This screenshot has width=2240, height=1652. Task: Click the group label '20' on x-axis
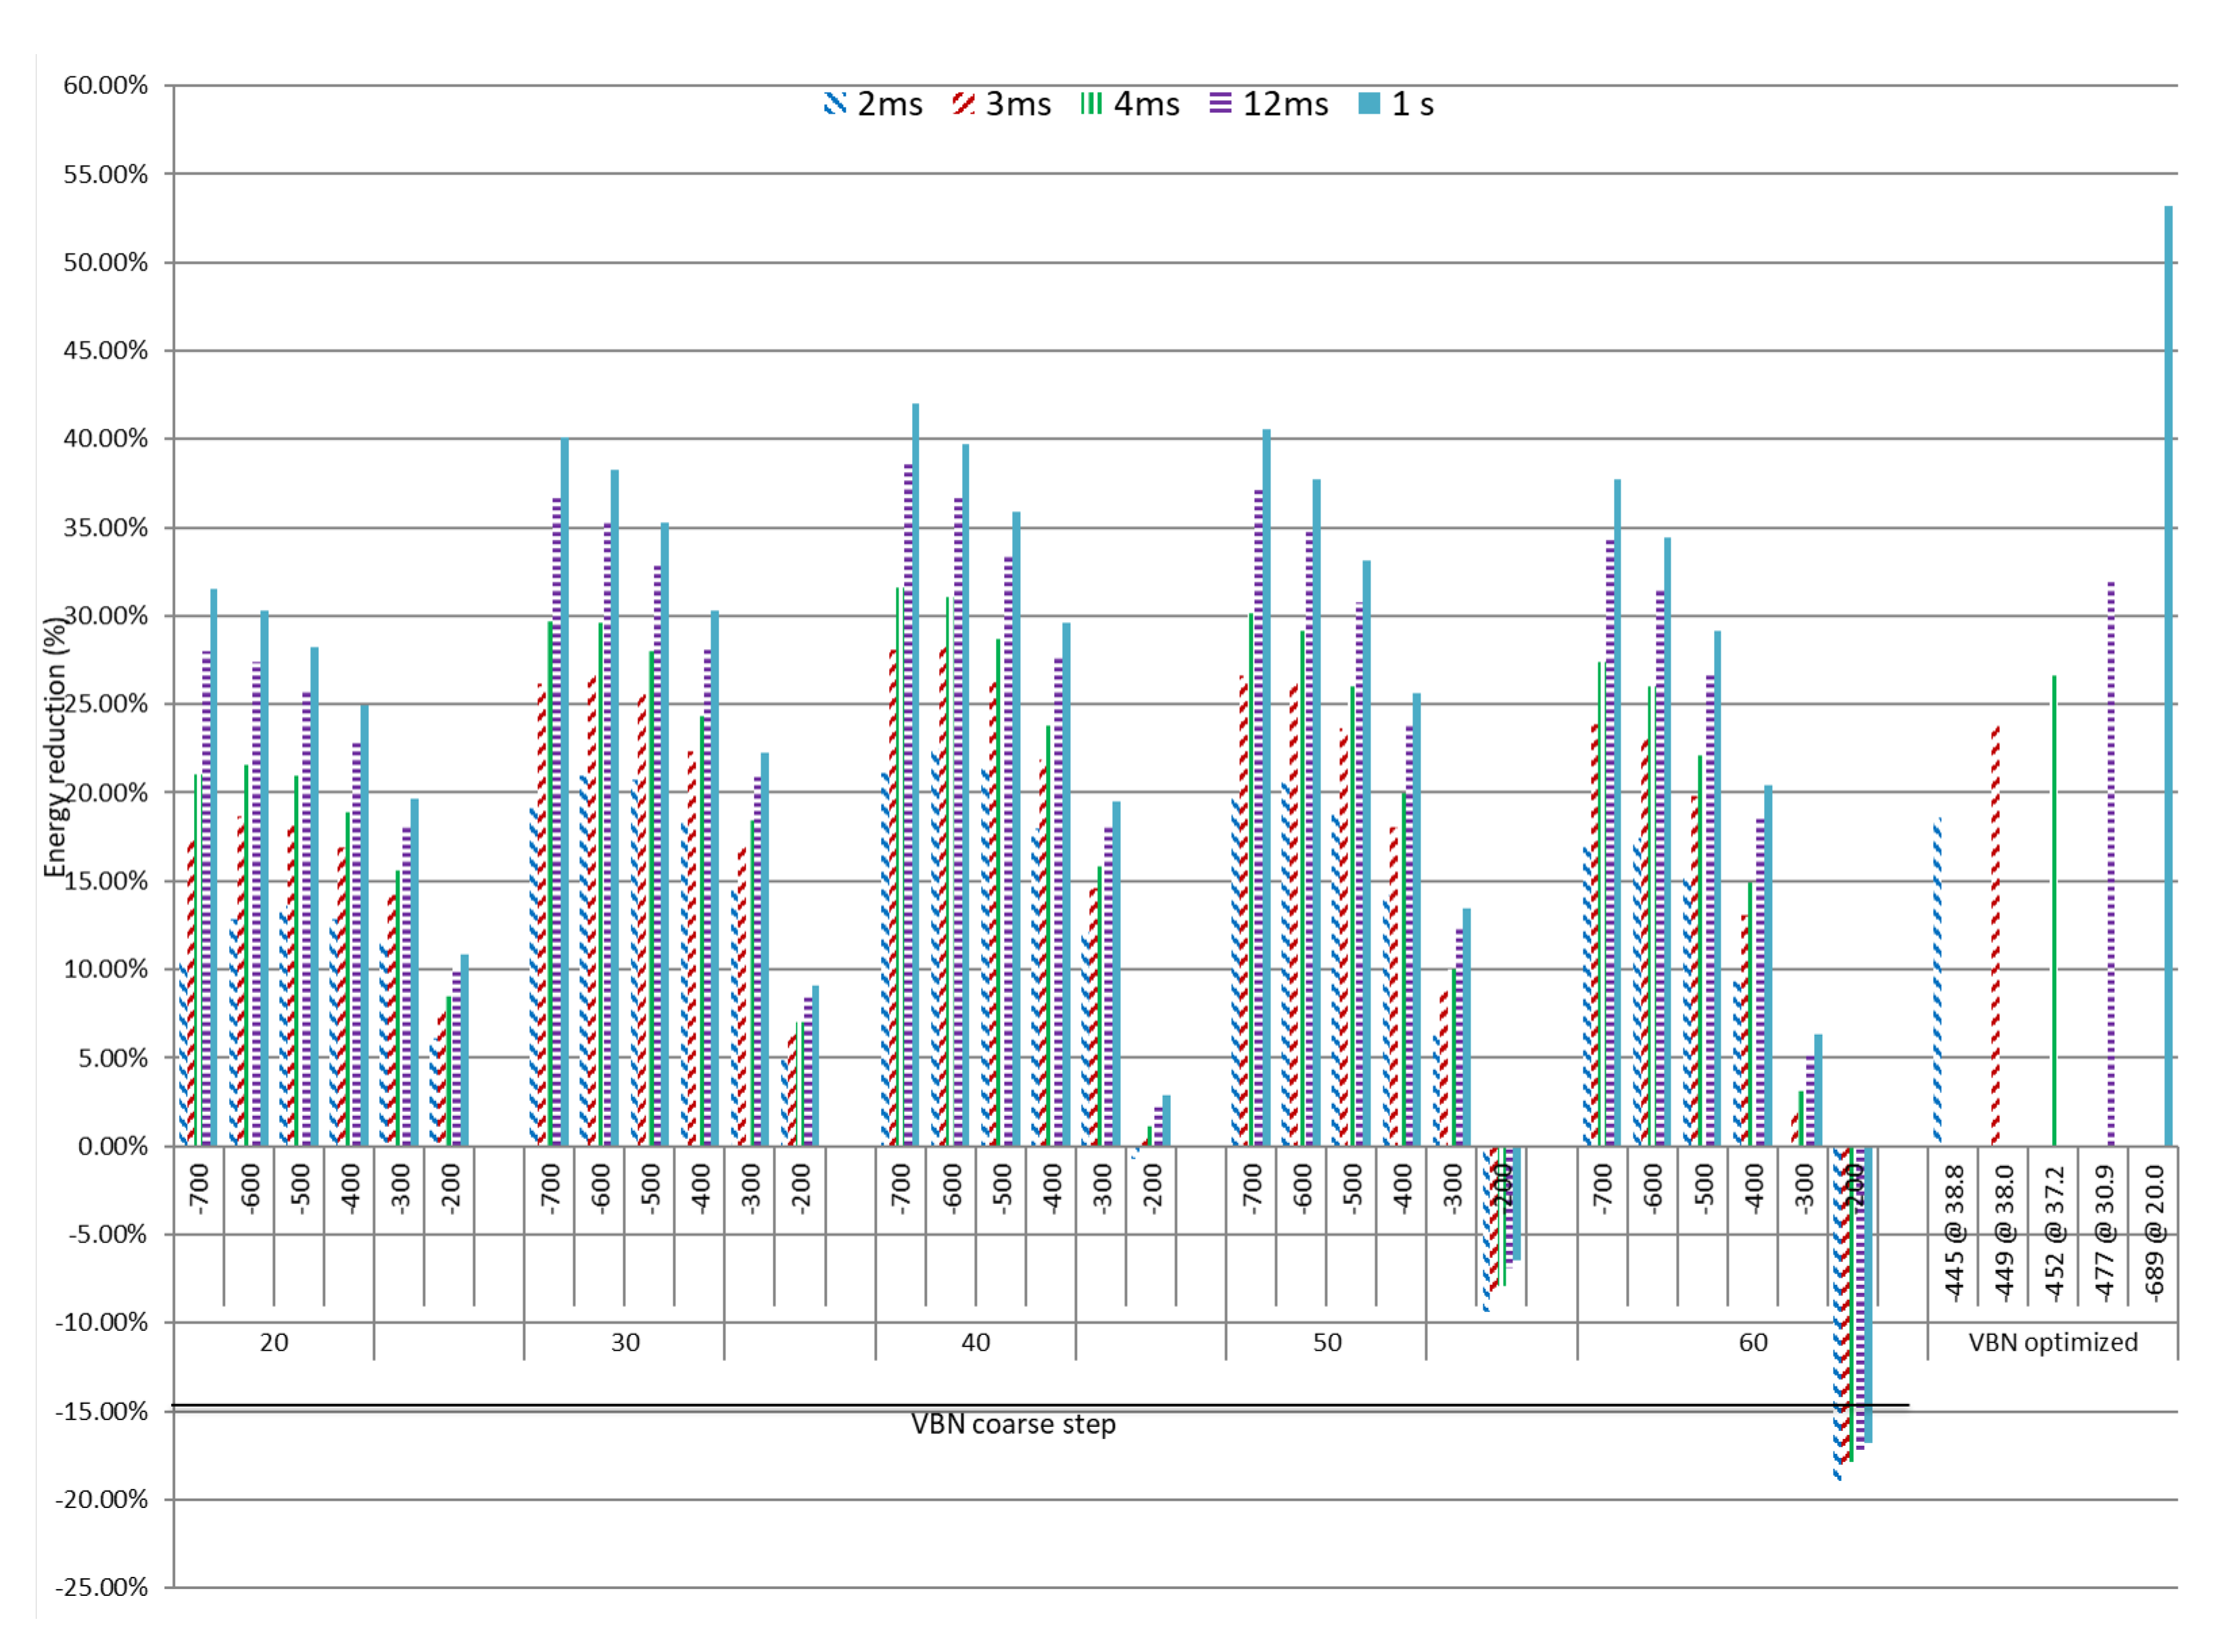click(x=274, y=1342)
